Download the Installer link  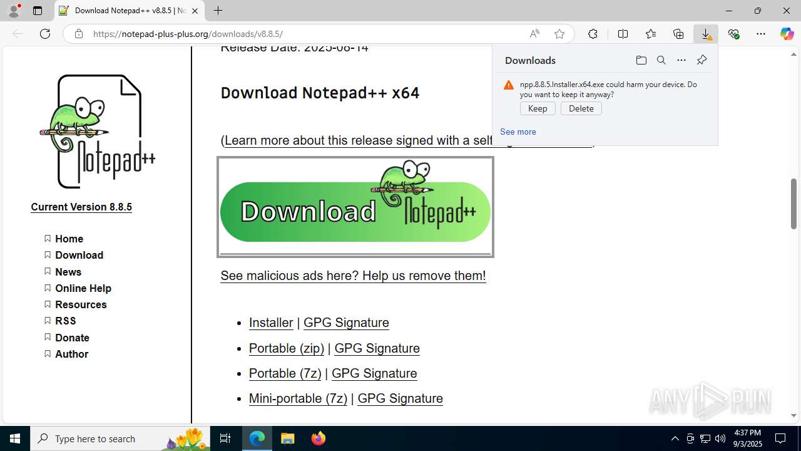click(x=271, y=323)
